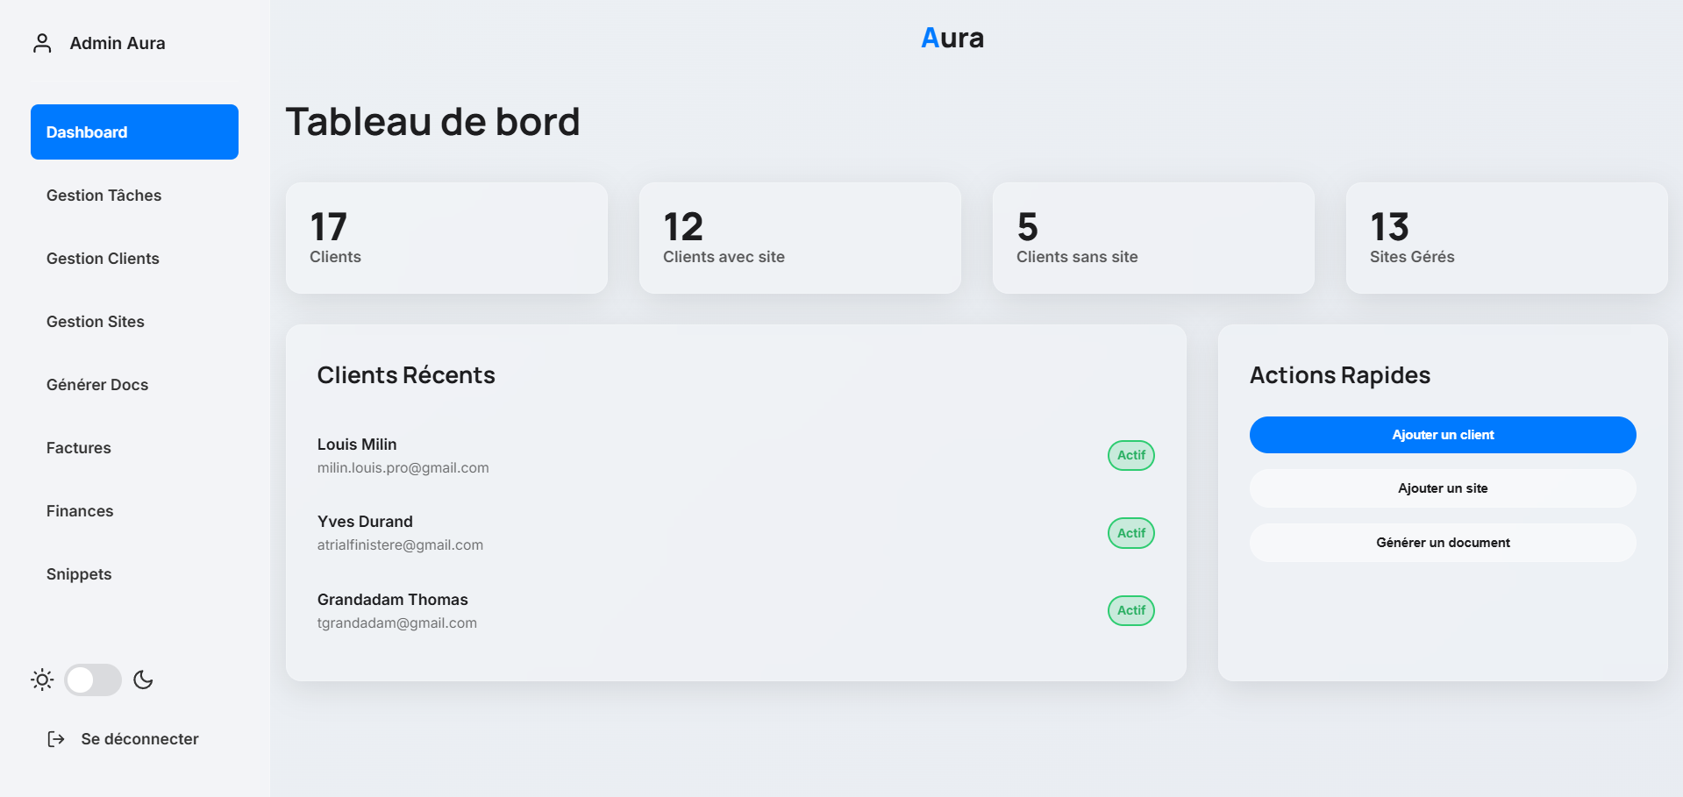Click Générer un document
The height and width of the screenshot is (797, 1683).
point(1442,542)
